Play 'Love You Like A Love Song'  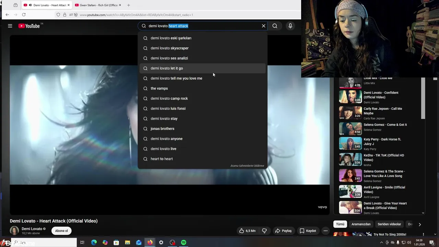click(x=350, y=176)
